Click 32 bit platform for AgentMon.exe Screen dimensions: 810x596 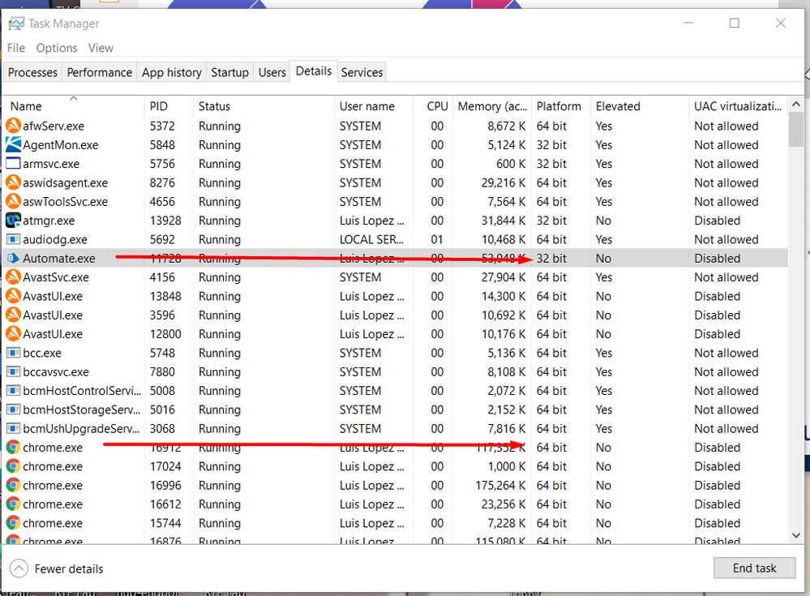point(551,145)
